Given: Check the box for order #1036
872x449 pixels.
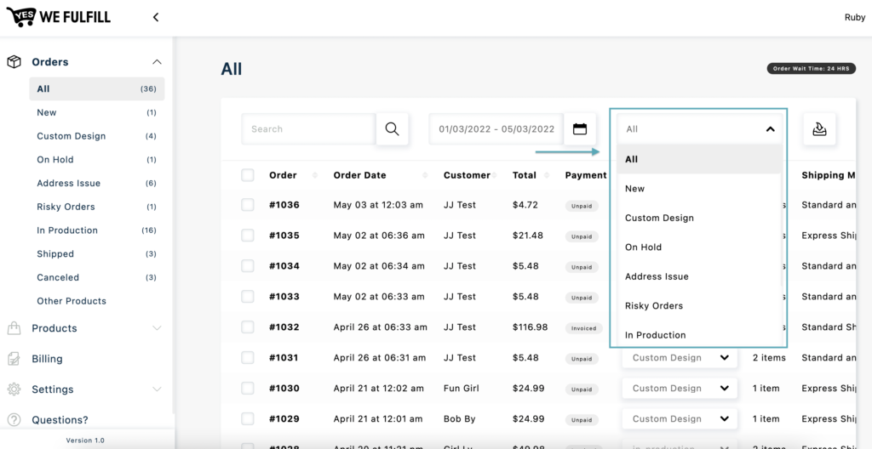Looking at the screenshot, I should point(248,205).
